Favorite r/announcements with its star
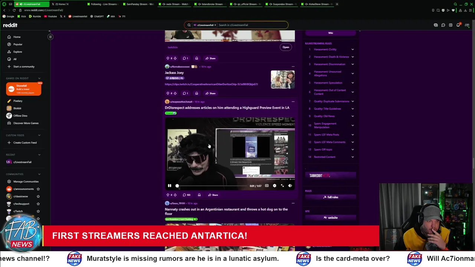The height and width of the screenshot is (267, 475). [x=38, y=189]
